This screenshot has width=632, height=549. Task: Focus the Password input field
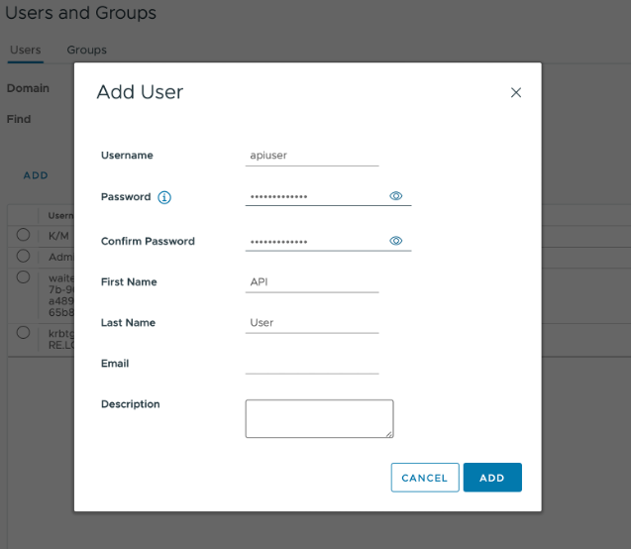click(315, 196)
